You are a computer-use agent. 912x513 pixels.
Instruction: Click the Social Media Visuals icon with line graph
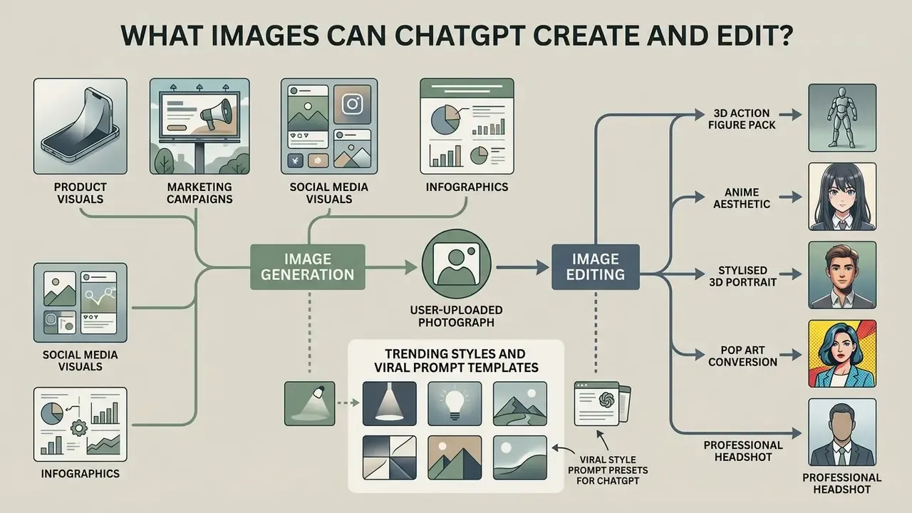pyautogui.click(x=80, y=303)
